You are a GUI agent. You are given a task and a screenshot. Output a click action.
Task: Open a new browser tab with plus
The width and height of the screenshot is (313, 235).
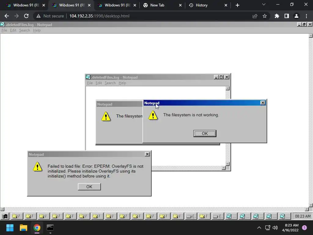[237, 5]
